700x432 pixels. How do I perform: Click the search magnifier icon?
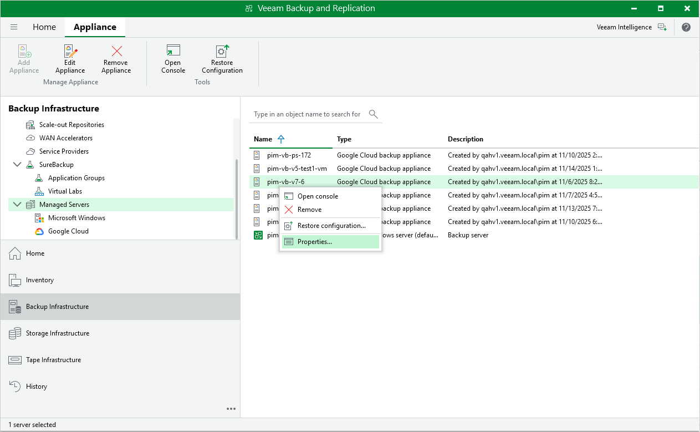pos(374,114)
